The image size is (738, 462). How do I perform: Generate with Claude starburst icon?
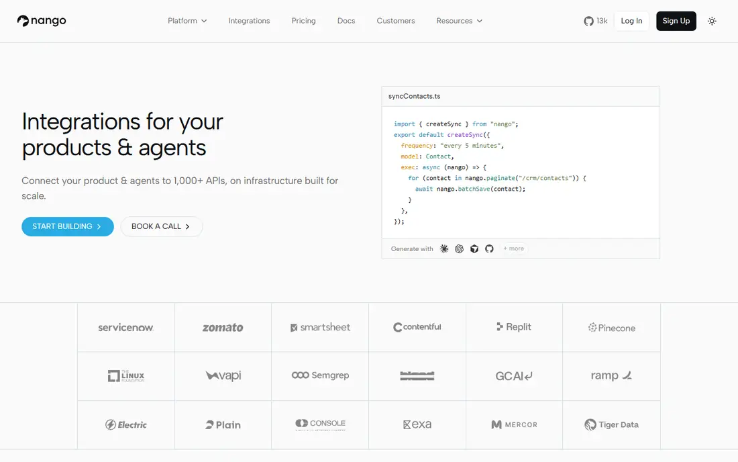click(444, 248)
